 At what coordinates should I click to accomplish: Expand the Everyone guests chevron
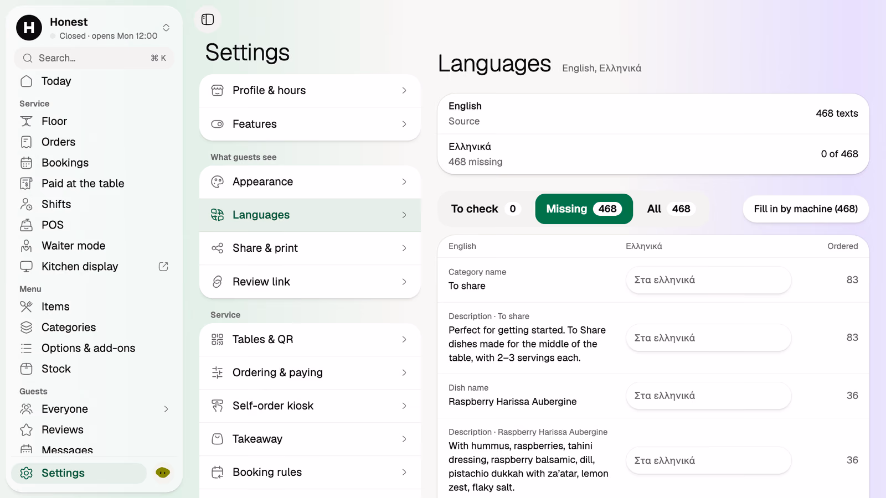(166, 409)
